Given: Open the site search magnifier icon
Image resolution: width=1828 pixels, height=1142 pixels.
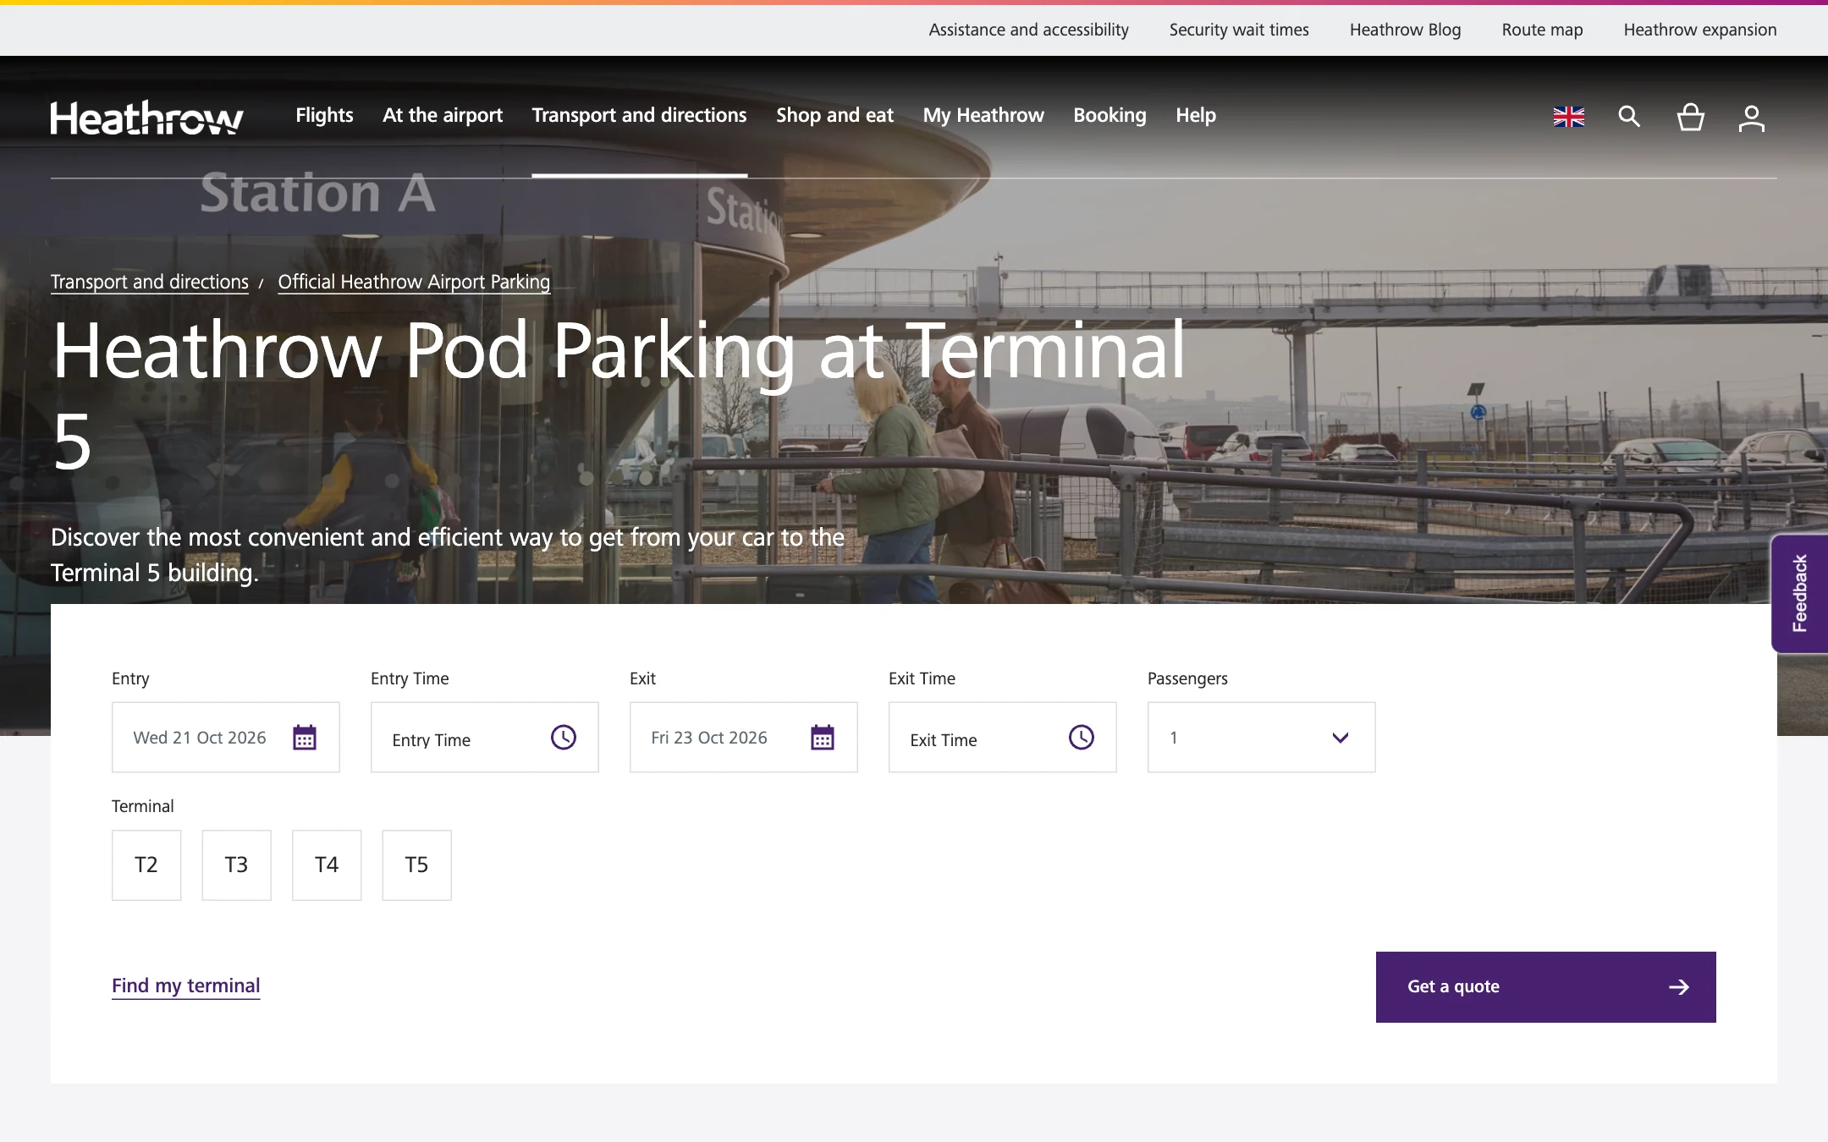Looking at the screenshot, I should click(x=1629, y=117).
